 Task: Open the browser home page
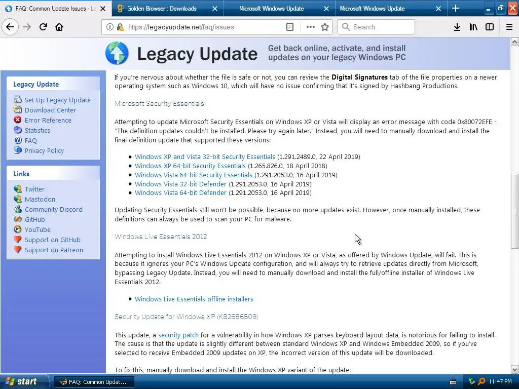(x=59, y=27)
